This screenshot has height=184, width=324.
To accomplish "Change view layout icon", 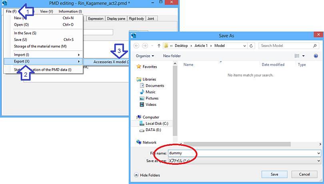I will coord(297,56).
